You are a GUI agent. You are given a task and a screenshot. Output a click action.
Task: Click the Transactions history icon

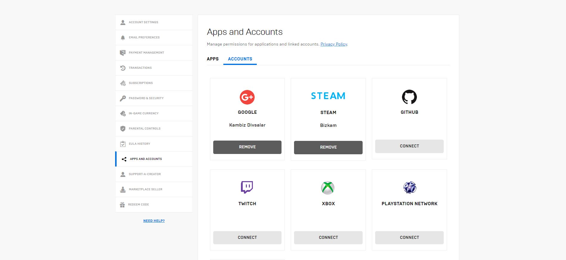tap(123, 68)
